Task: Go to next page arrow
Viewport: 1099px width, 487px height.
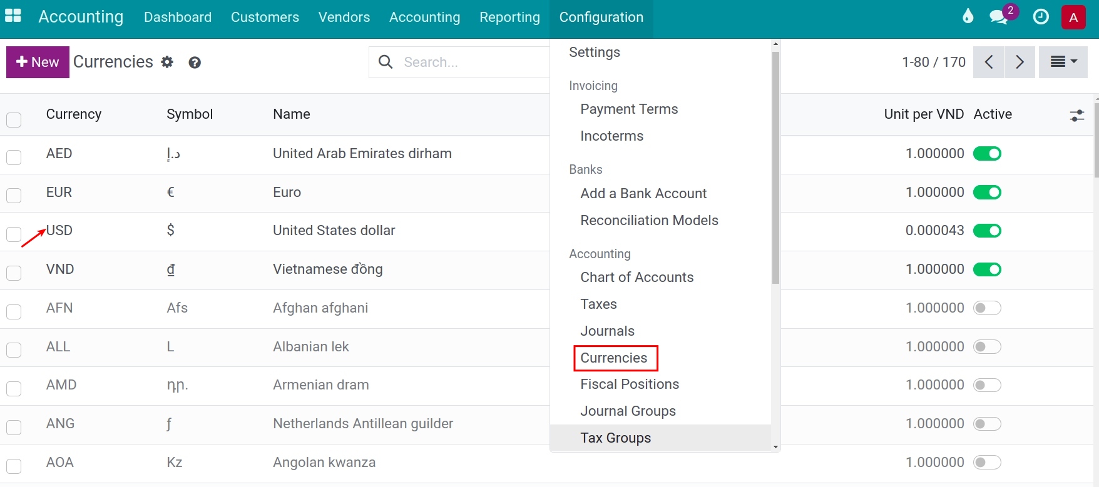Action: tap(1020, 62)
